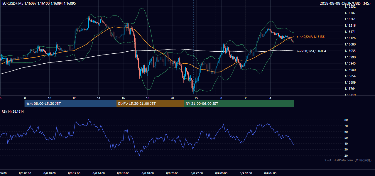375x176 pixels.
Task: Click RSI axis level 80
Action: 346,120
